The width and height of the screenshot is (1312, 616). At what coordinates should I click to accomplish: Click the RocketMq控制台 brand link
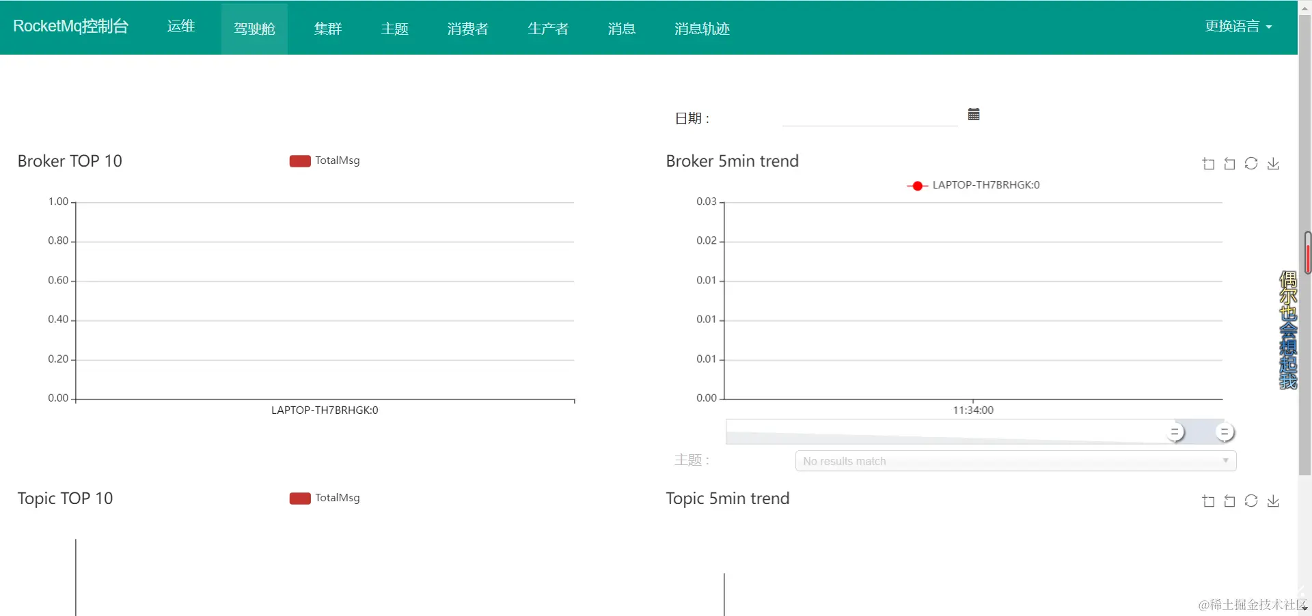click(71, 26)
